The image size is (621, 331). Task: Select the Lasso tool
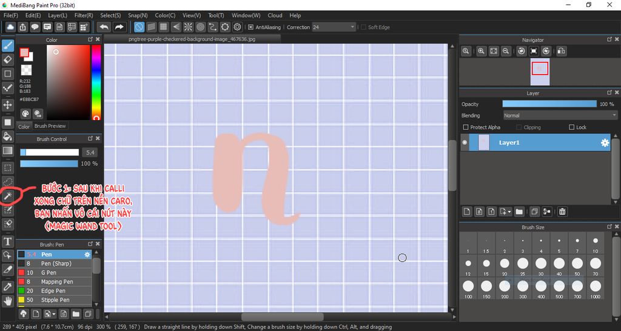coord(7,182)
